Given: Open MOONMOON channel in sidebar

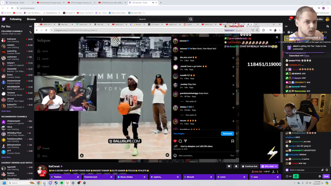Looking at the screenshot, I should (x=17, y=88).
